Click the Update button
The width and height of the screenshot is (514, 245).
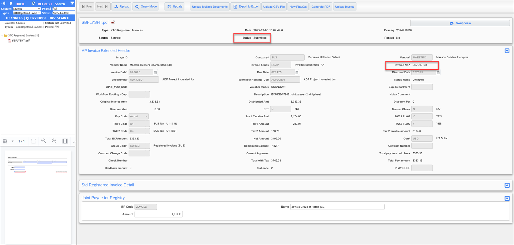[x=174, y=7]
